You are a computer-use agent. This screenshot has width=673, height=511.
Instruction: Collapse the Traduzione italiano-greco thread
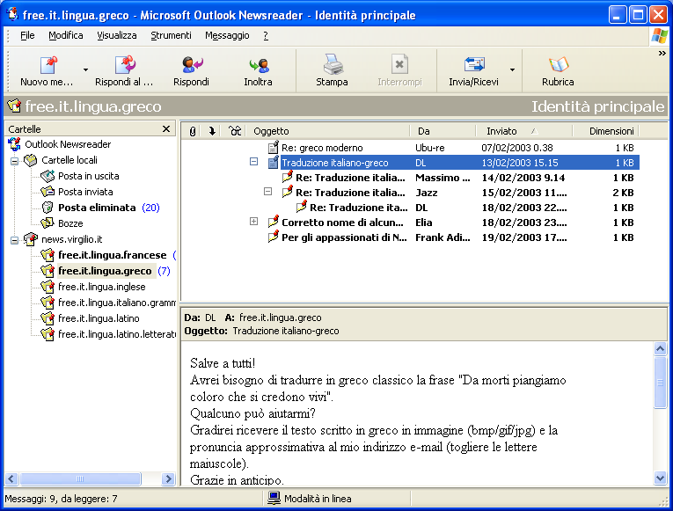253,162
